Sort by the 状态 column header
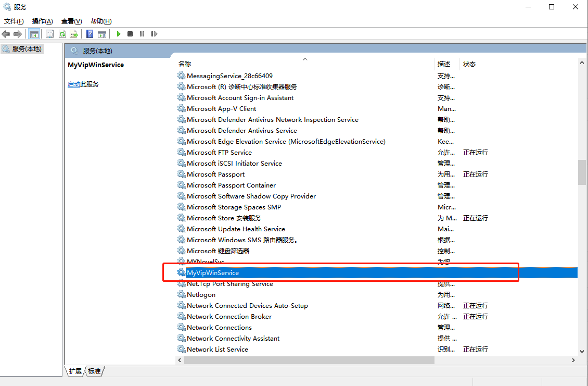The image size is (588, 386). pos(469,64)
